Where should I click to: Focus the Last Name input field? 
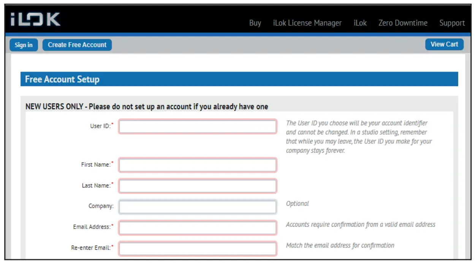click(198, 186)
